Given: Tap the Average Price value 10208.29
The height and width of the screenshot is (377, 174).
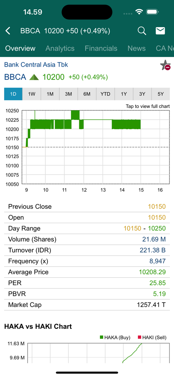Looking at the screenshot, I should point(152,272).
